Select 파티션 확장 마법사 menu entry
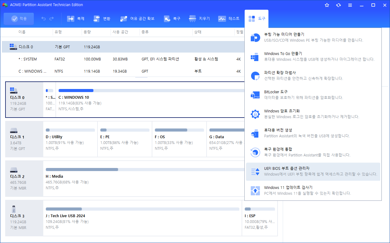The width and height of the screenshot is (390, 243). [x=313, y=76]
